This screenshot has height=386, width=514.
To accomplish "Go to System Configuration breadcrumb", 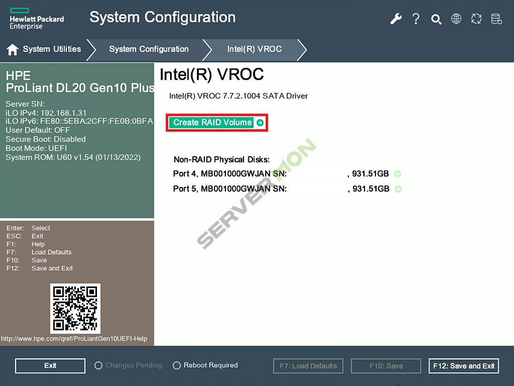I will coord(149,49).
